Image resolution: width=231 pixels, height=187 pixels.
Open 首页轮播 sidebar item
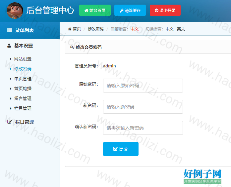[x=23, y=89]
